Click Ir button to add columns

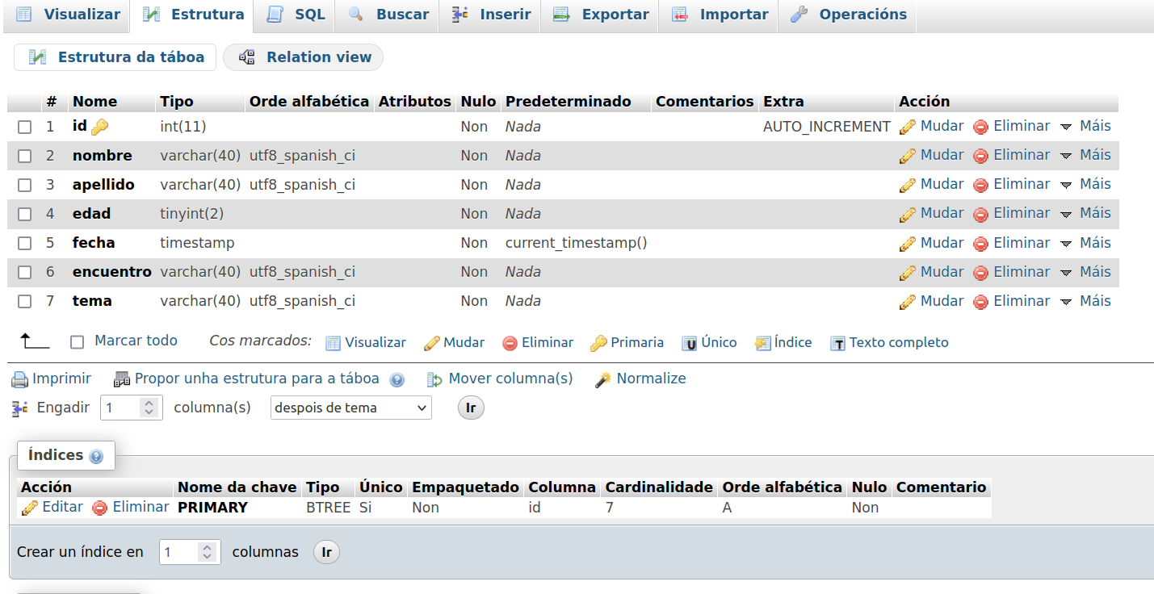(471, 408)
